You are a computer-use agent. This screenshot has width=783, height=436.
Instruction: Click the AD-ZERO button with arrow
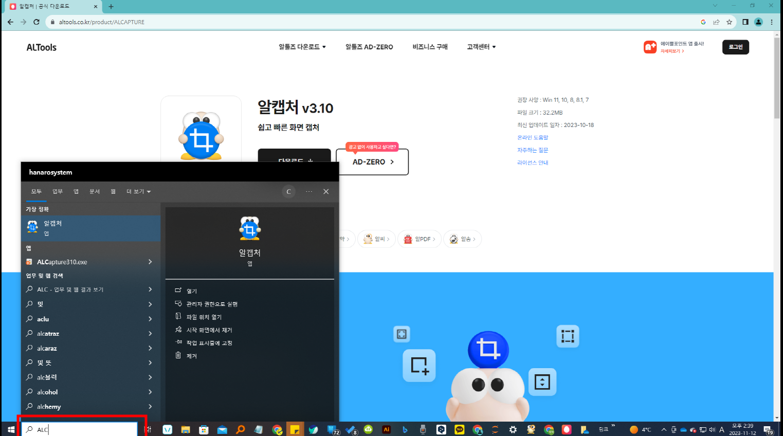[x=372, y=162]
